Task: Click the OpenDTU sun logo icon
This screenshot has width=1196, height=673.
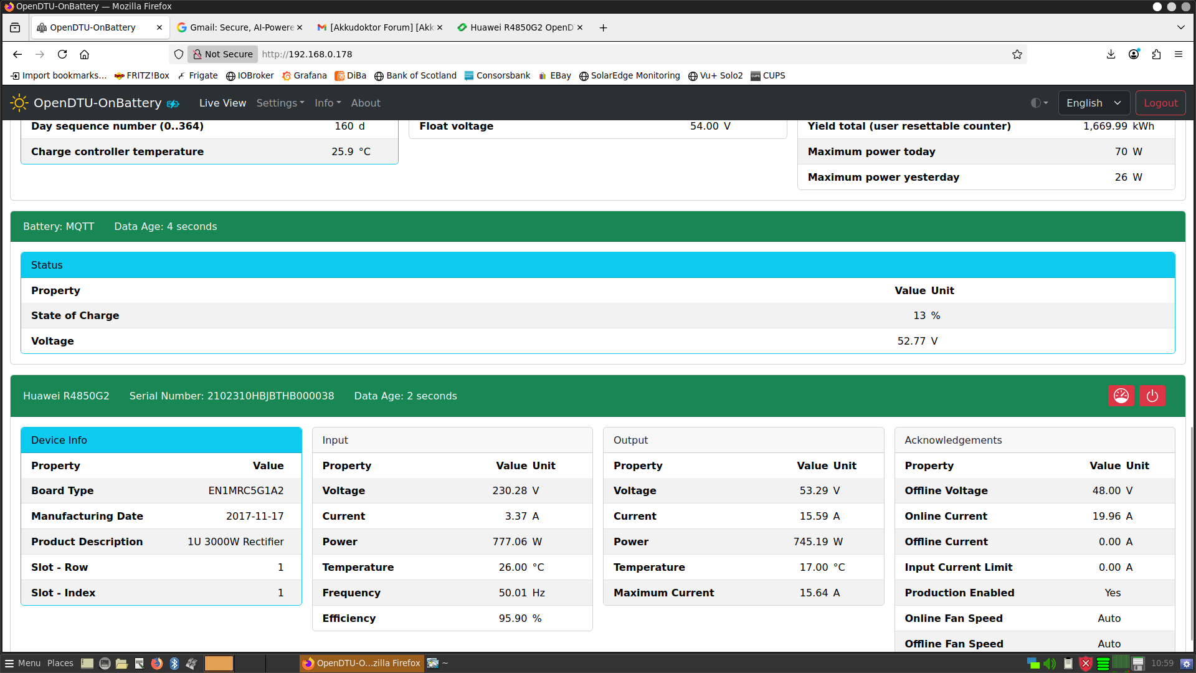Action: [19, 103]
